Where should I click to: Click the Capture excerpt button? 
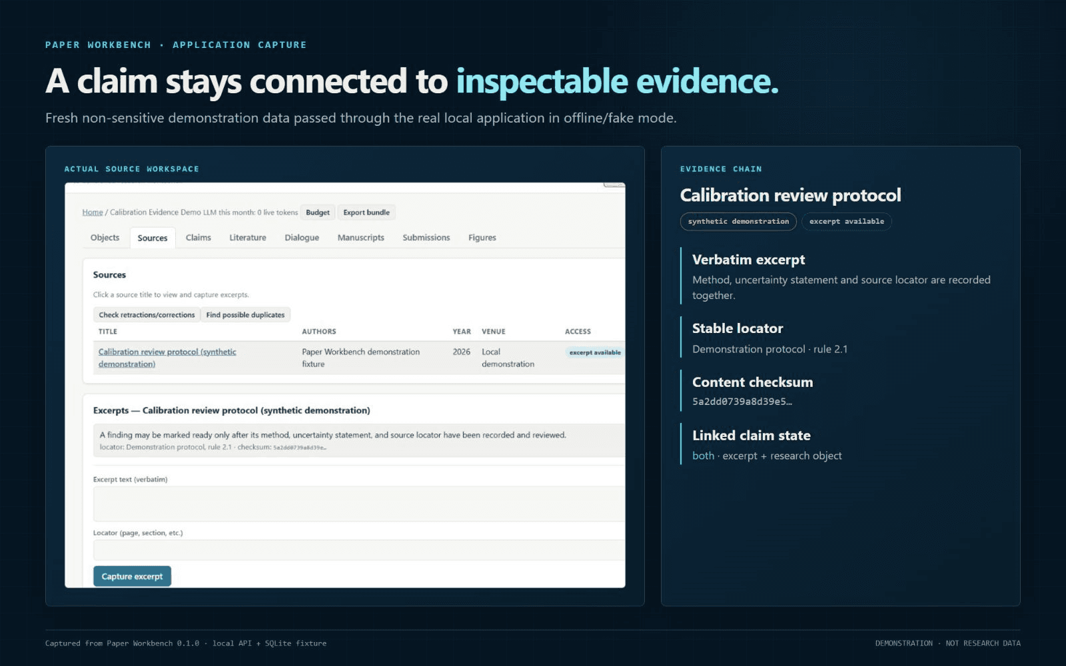132,577
